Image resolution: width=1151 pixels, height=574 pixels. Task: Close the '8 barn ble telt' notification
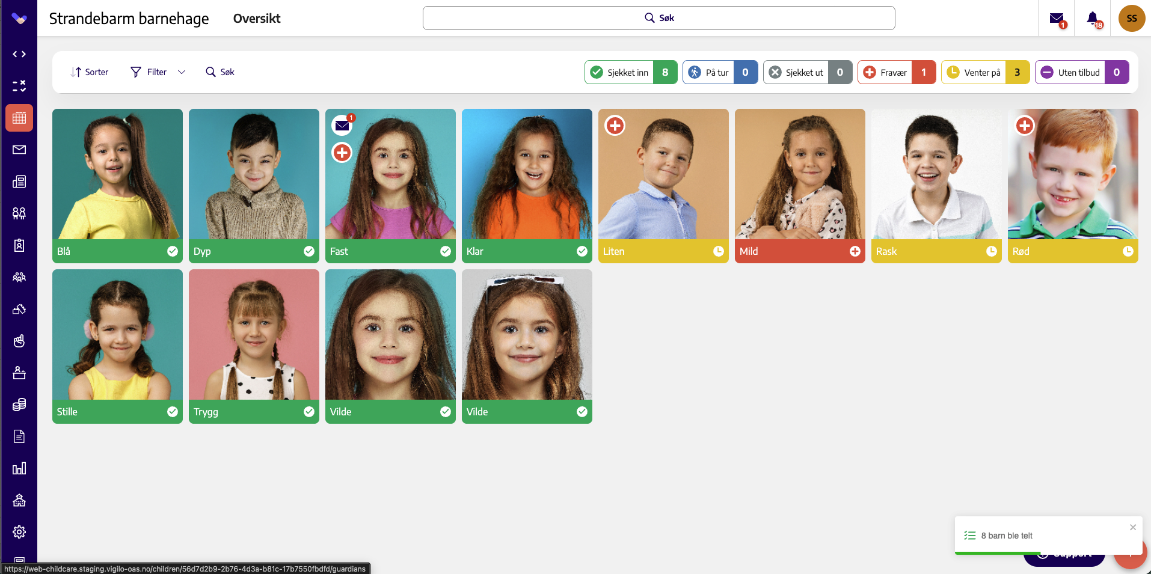tap(1133, 527)
